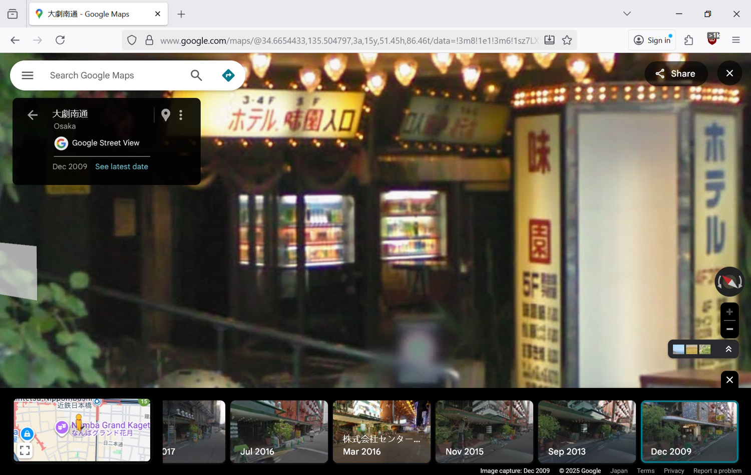Select the Sep 2013 imagery thumbnail
Viewport: 751px width, 475px height.
point(586,431)
